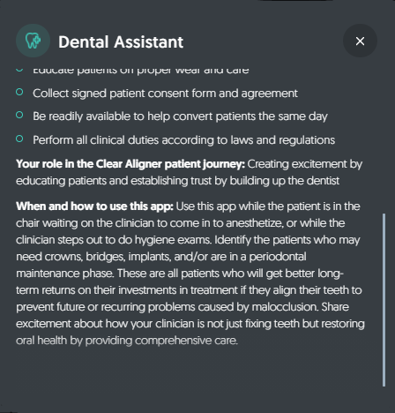The image size is (395, 413).
Task: Click the Dental Assistant title text
Action: coord(121,41)
